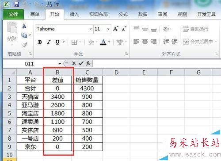Click the Cut scissors icon
221x161 pixels.
[24, 26]
